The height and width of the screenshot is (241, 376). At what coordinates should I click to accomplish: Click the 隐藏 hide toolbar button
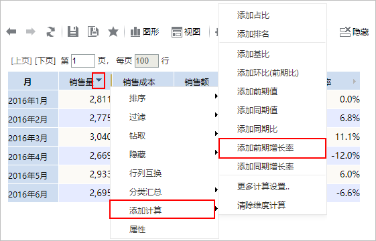354,32
